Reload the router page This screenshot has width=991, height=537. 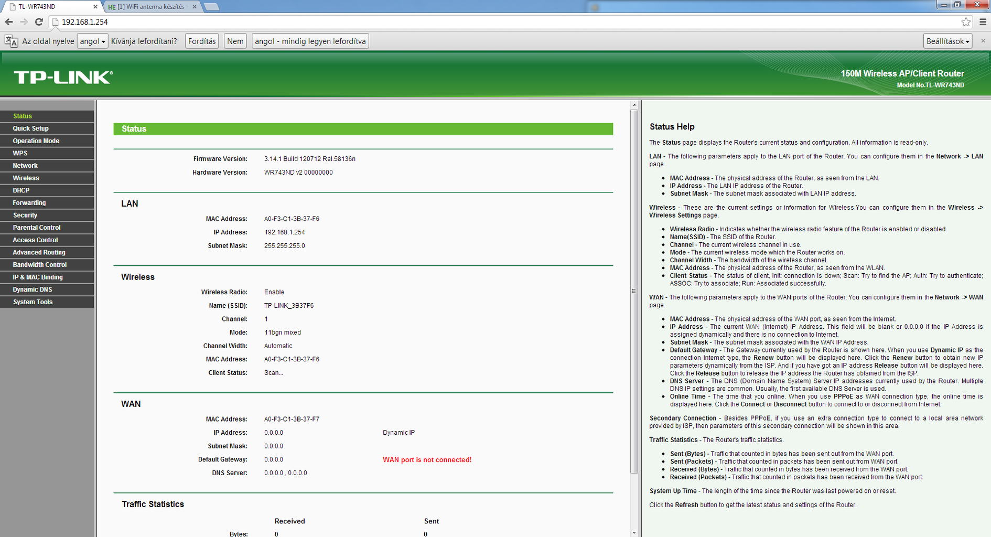tap(39, 22)
